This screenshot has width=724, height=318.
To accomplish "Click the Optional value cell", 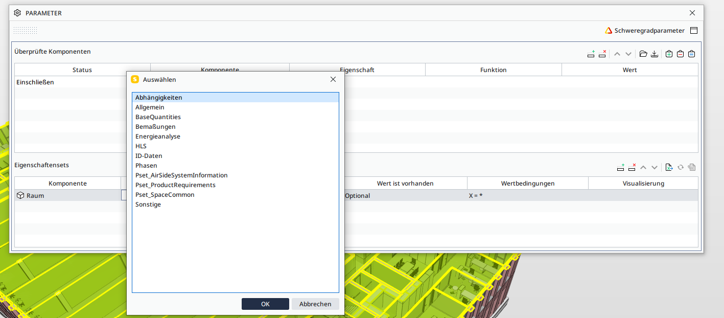I will [x=405, y=195].
